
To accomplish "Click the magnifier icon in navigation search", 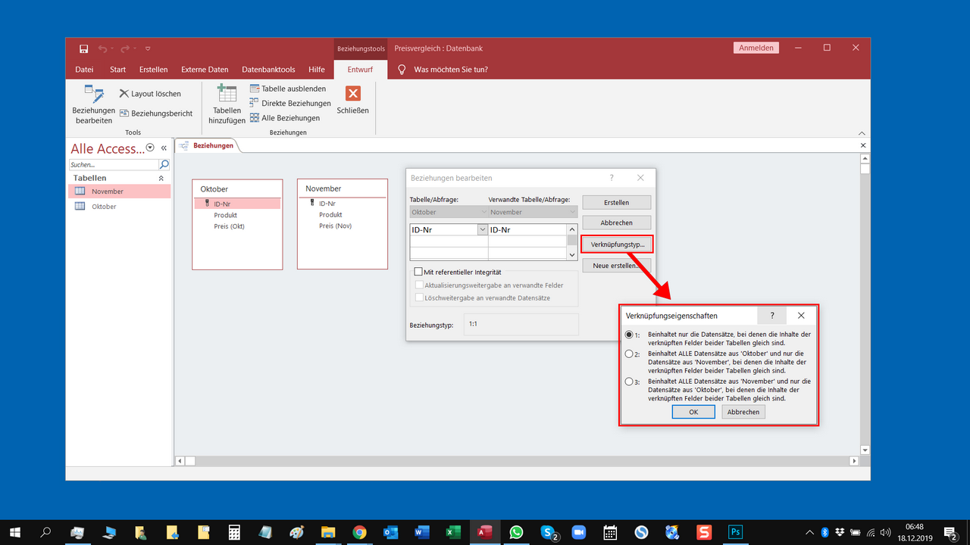I will [x=164, y=164].
